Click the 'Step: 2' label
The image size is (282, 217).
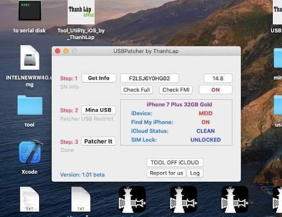[x=69, y=110]
